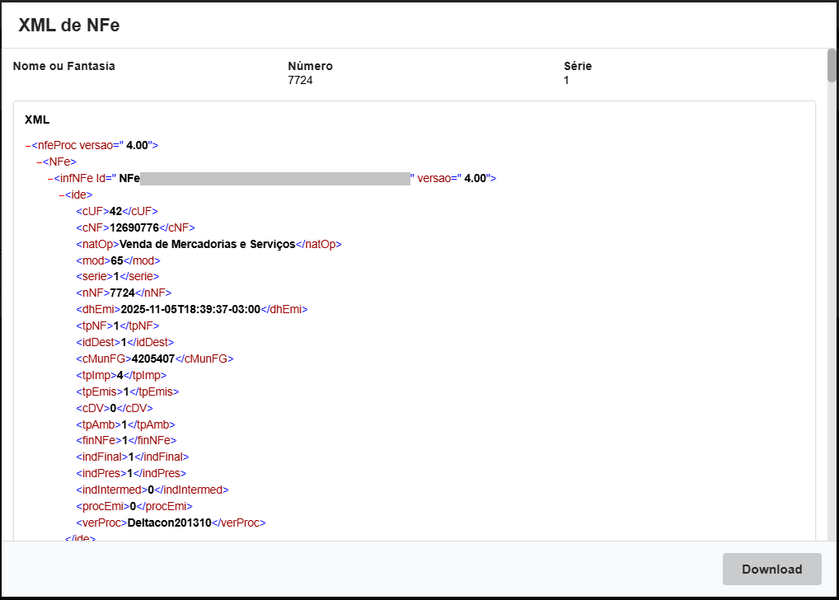Collapse the nfeProc root node

click(x=28, y=145)
